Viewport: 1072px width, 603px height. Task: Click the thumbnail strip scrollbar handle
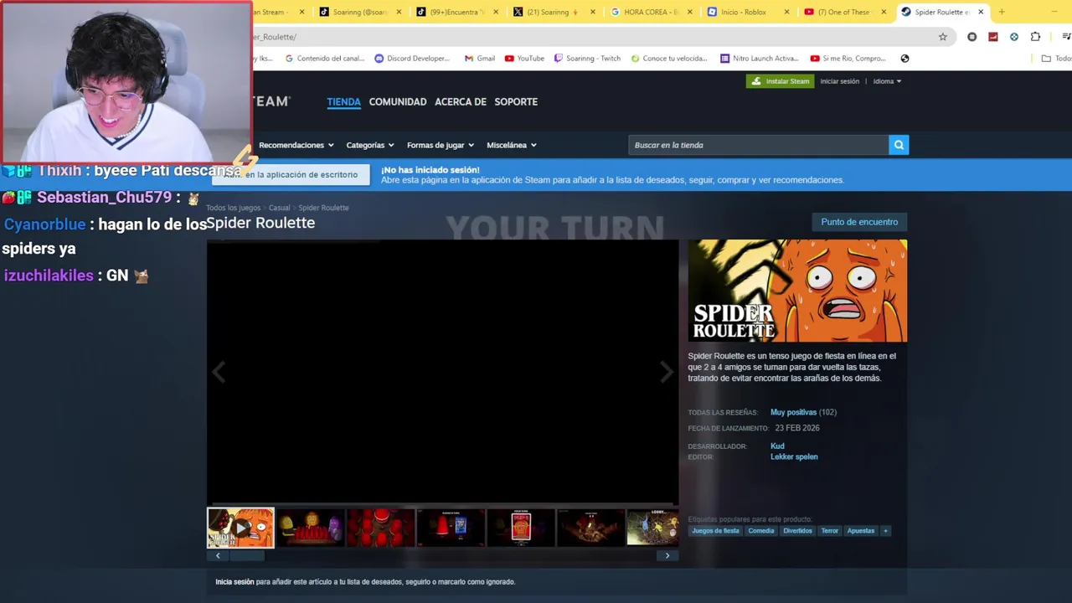(x=247, y=555)
